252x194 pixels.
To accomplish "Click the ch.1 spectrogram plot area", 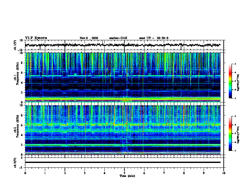I will click(x=122, y=77).
